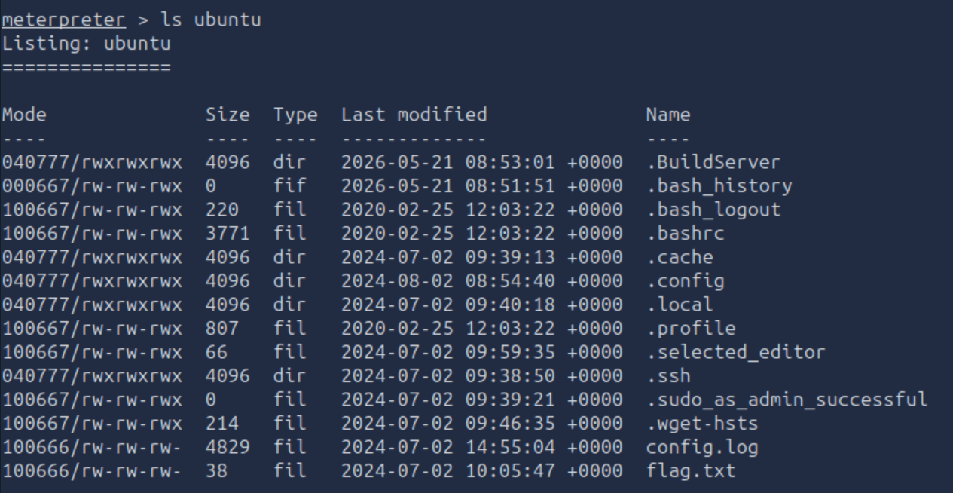Select .sudo_as_admin_successful file name
Image resolution: width=953 pixels, height=493 pixels.
pyautogui.click(x=786, y=400)
